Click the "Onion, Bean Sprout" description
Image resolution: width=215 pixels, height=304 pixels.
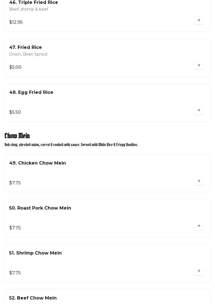[28, 54]
